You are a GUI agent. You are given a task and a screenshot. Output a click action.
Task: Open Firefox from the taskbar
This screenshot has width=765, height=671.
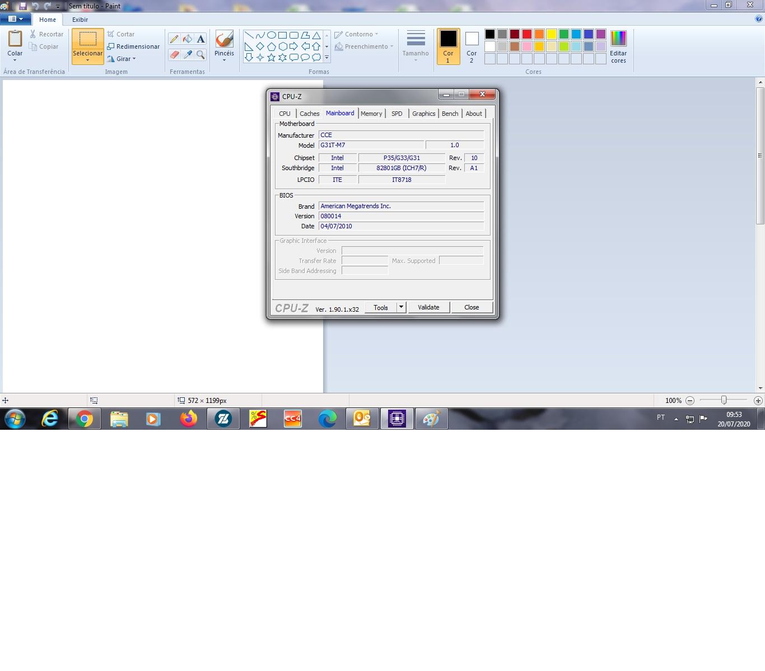[189, 419]
